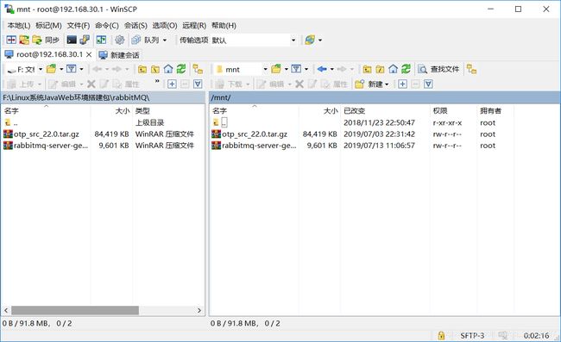
Task: Expand remote back history dropdown arrow
Action: tap(332, 69)
